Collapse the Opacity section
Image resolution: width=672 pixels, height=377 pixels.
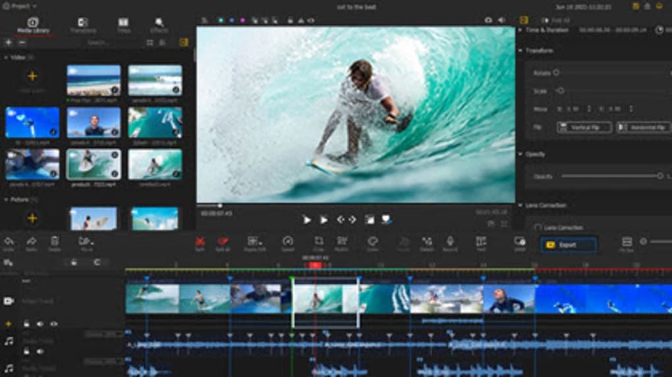point(520,154)
